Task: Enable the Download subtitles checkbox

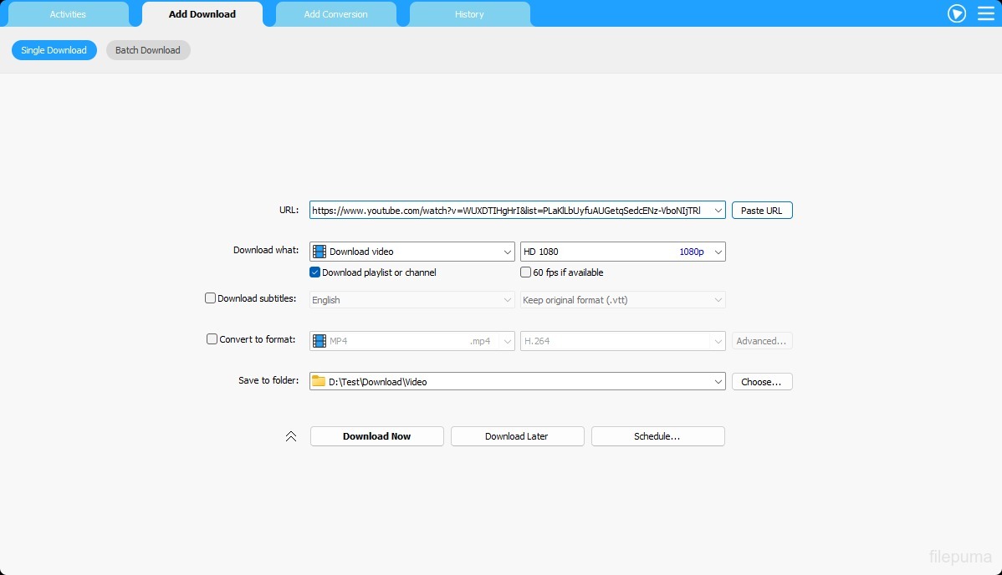Action: (211, 298)
